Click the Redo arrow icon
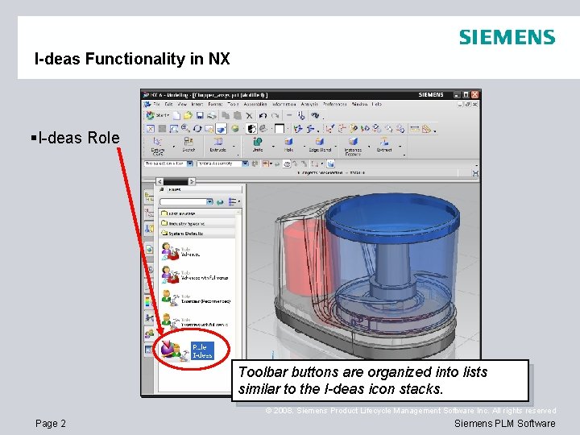This screenshot has height=435, width=580. 275,116
